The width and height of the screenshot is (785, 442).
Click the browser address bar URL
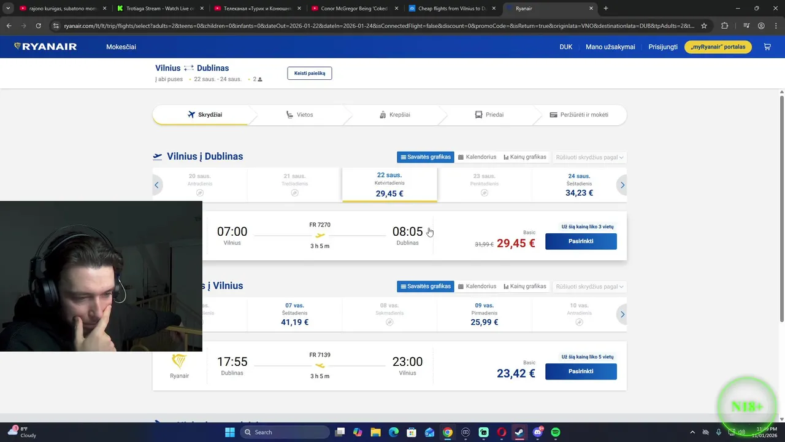click(x=379, y=26)
